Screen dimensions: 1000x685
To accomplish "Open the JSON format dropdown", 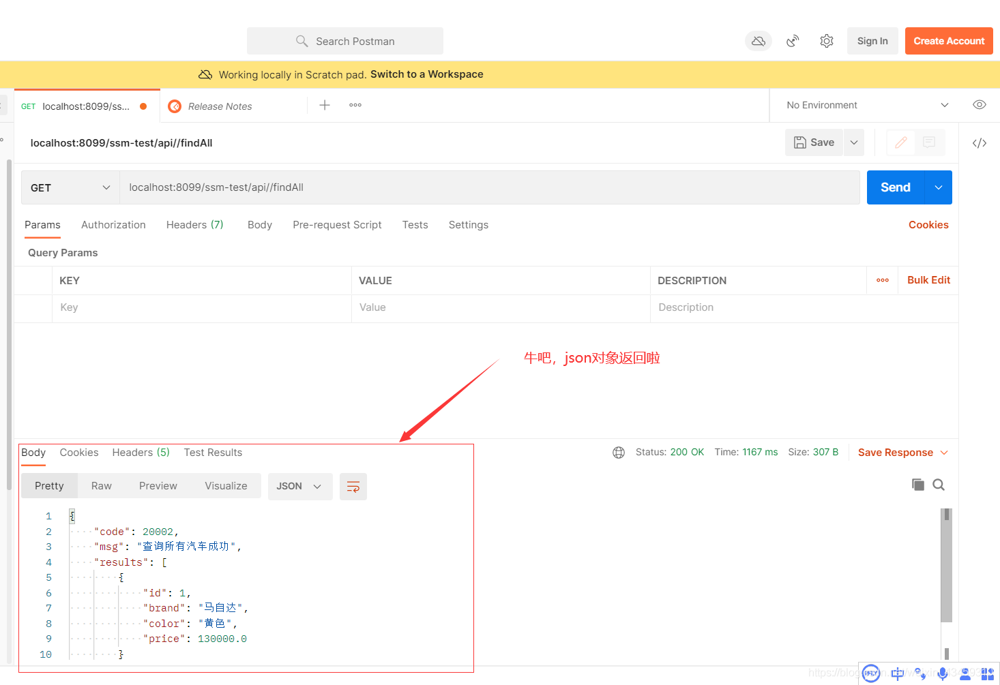I will pos(299,487).
